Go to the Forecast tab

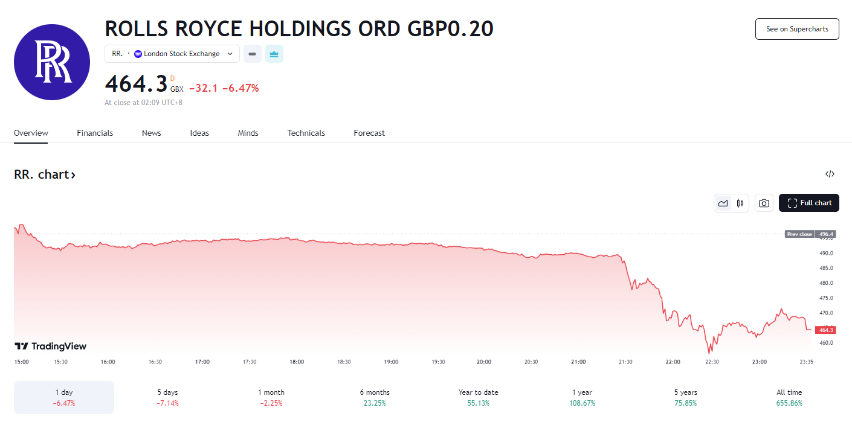369,133
